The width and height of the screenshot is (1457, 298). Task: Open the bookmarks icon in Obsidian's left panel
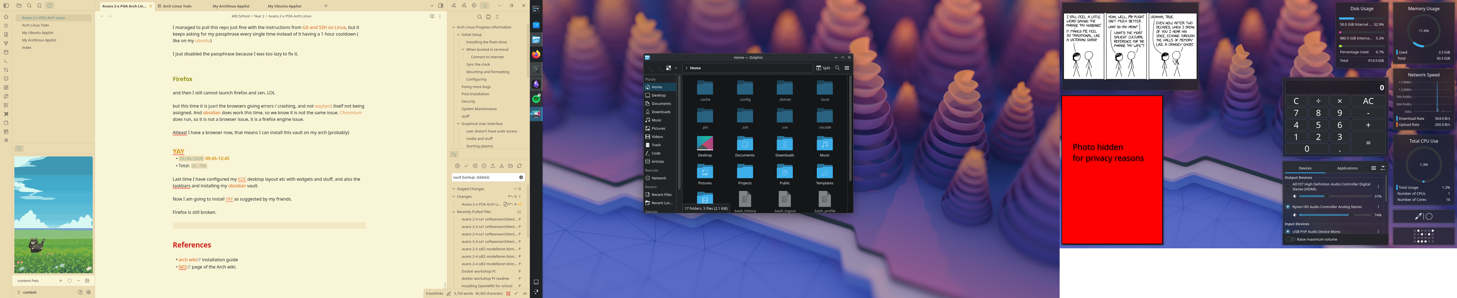(39, 6)
